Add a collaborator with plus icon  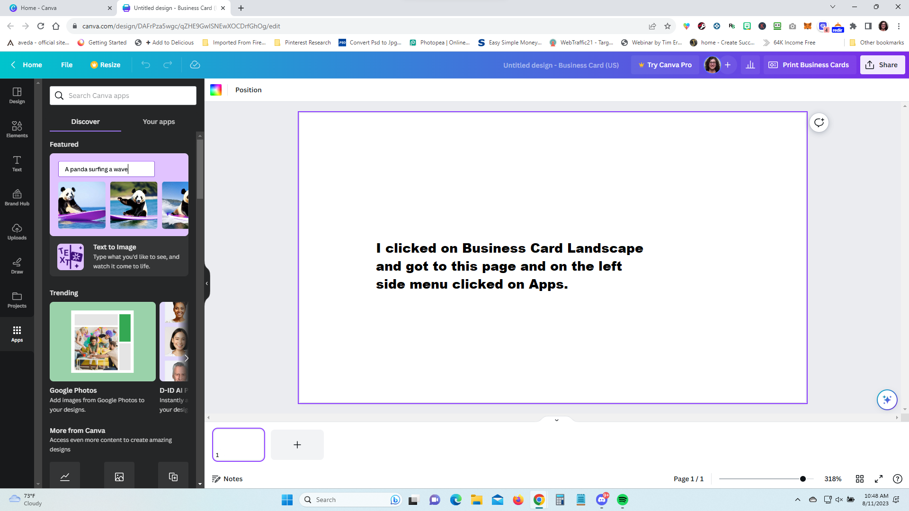728,65
